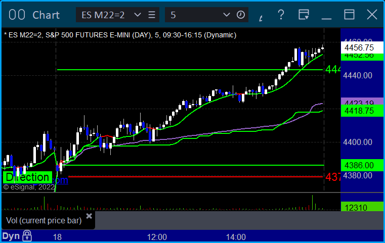Click the green 4386.00 level label
The image size is (385, 243).
(362, 165)
